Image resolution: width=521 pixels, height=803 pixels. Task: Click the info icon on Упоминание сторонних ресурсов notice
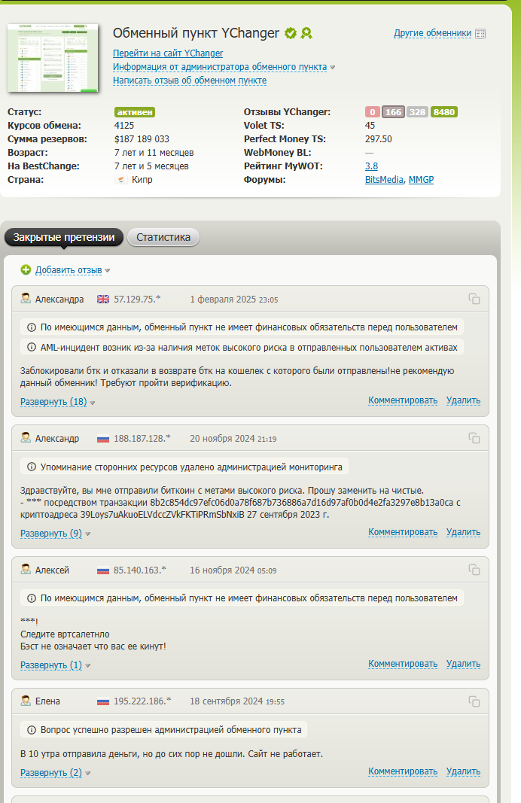32,467
